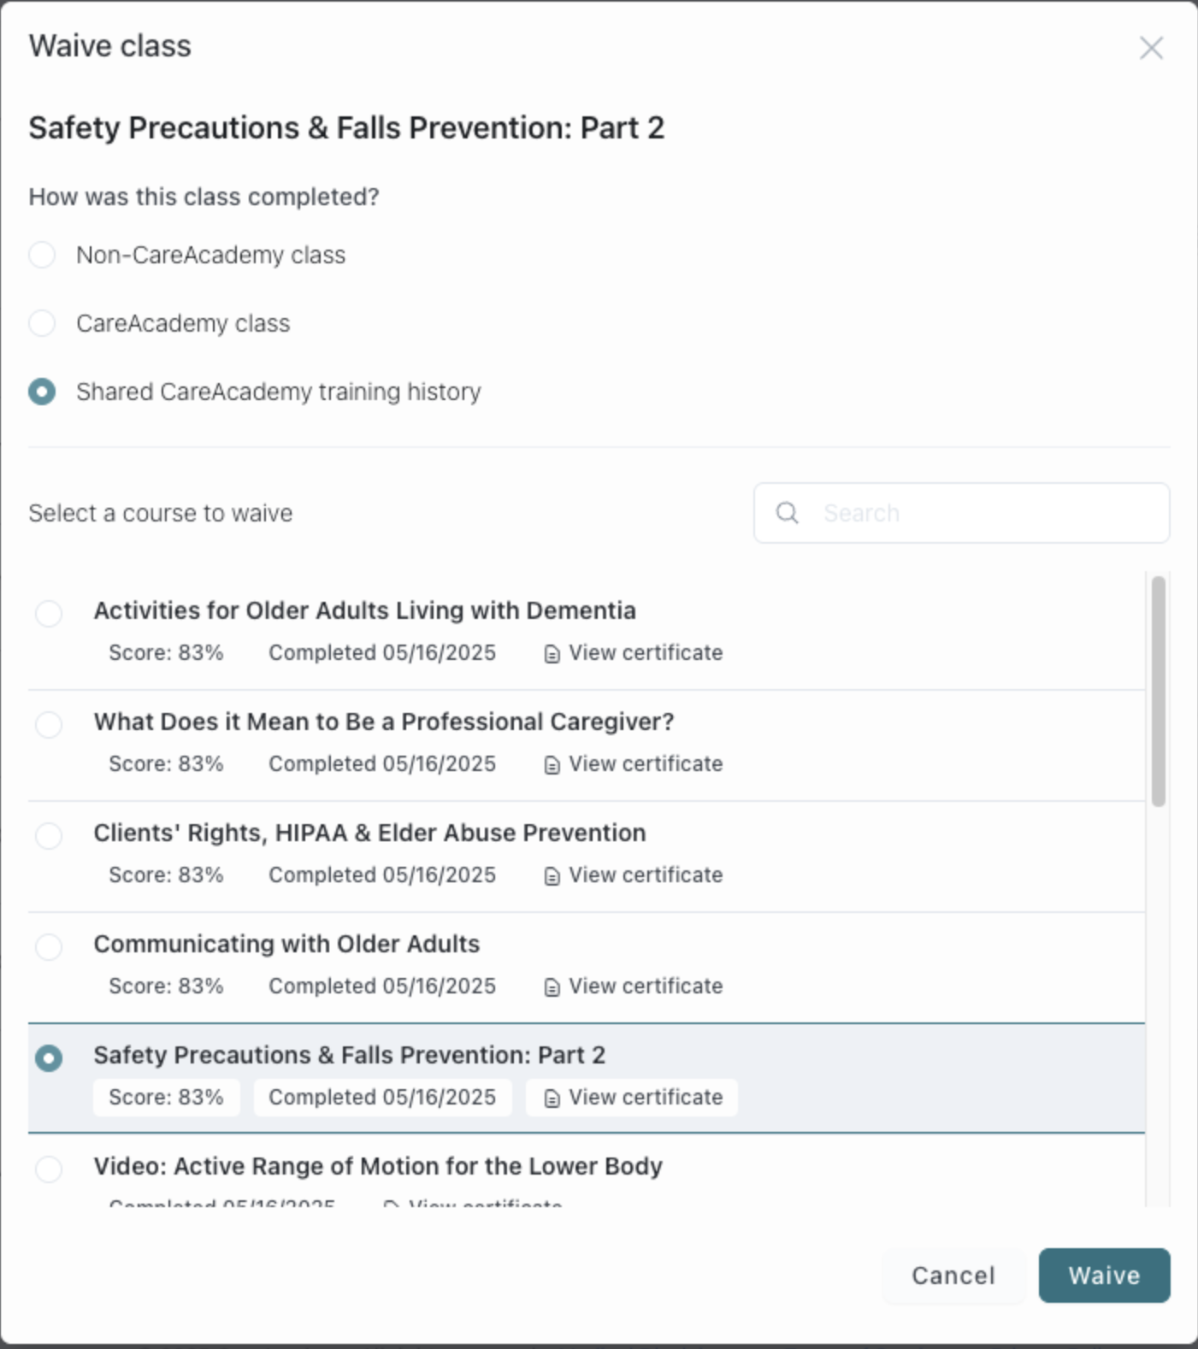Select Video: Active Range of Motion course
Image resolution: width=1198 pixels, height=1349 pixels.
(49, 1169)
